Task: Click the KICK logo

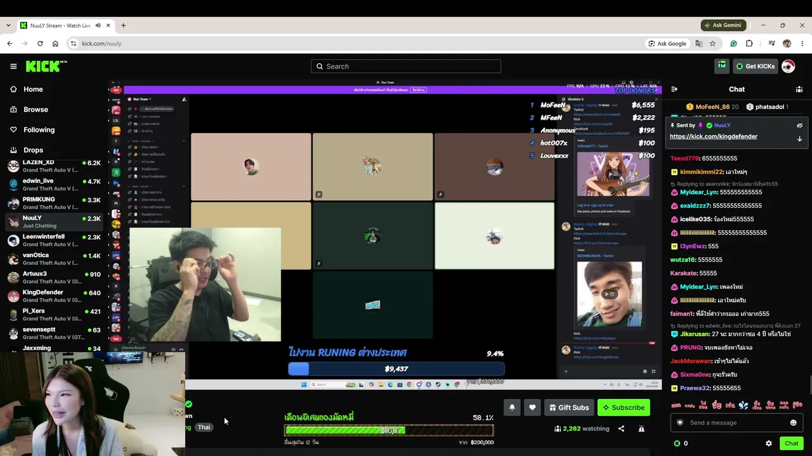Action: [x=46, y=66]
